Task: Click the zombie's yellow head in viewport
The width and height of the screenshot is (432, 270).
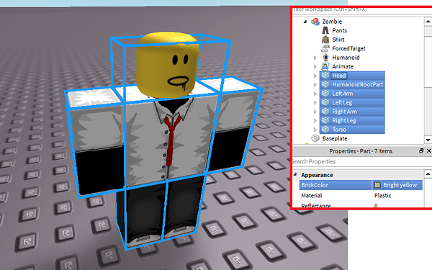Action: click(x=168, y=65)
